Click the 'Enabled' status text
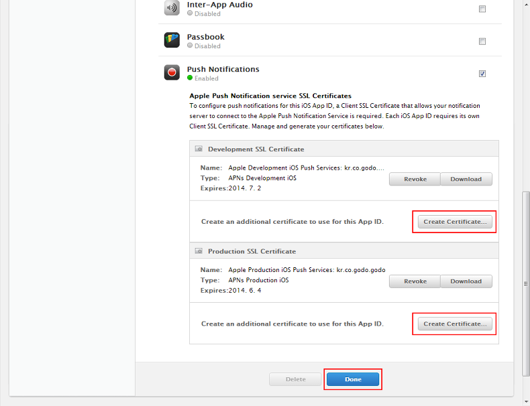530x406 pixels. pos(207,78)
